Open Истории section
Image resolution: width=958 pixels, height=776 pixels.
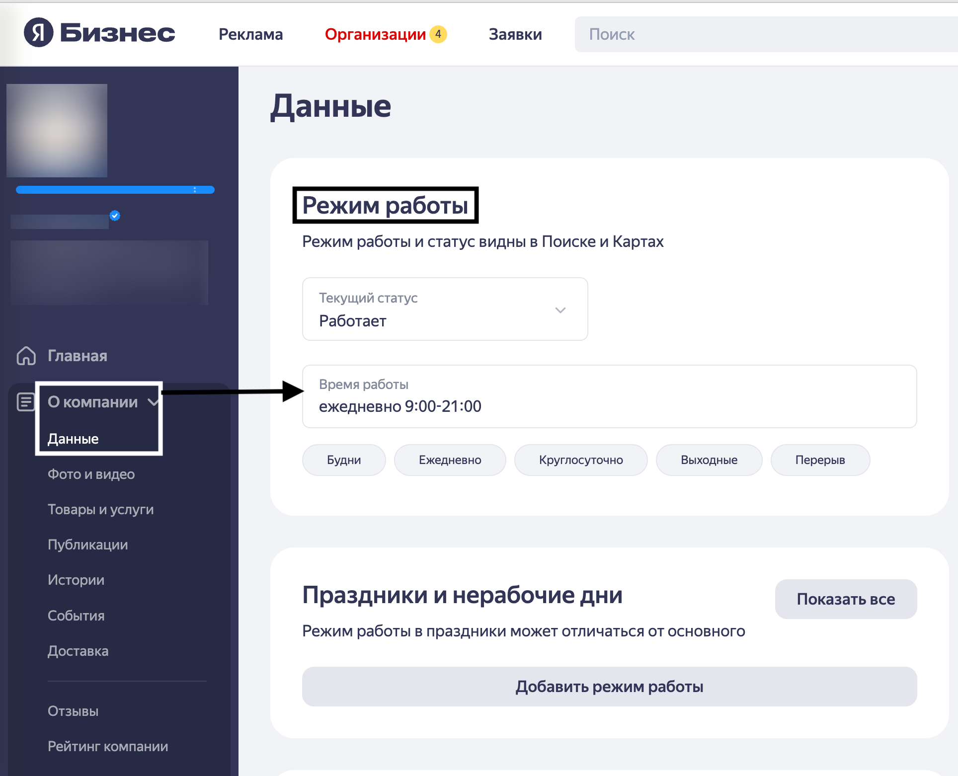coord(76,580)
